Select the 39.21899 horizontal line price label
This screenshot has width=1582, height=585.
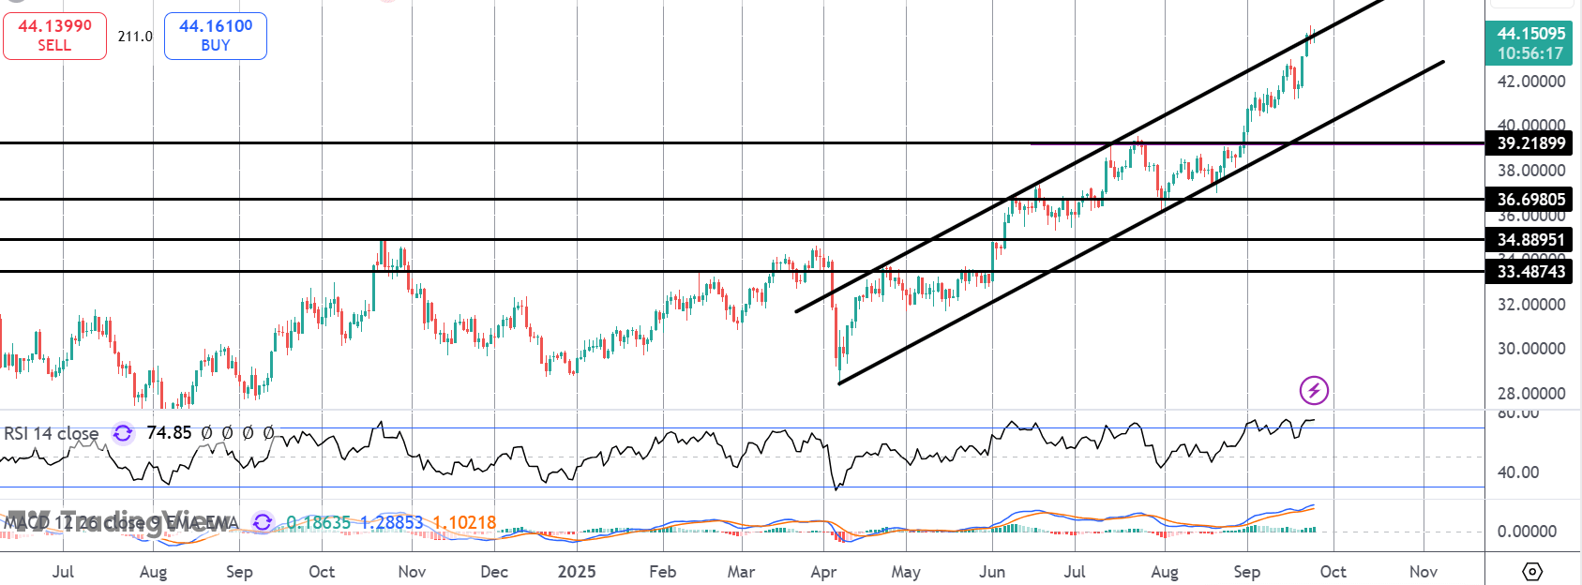[x=1530, y=143]
